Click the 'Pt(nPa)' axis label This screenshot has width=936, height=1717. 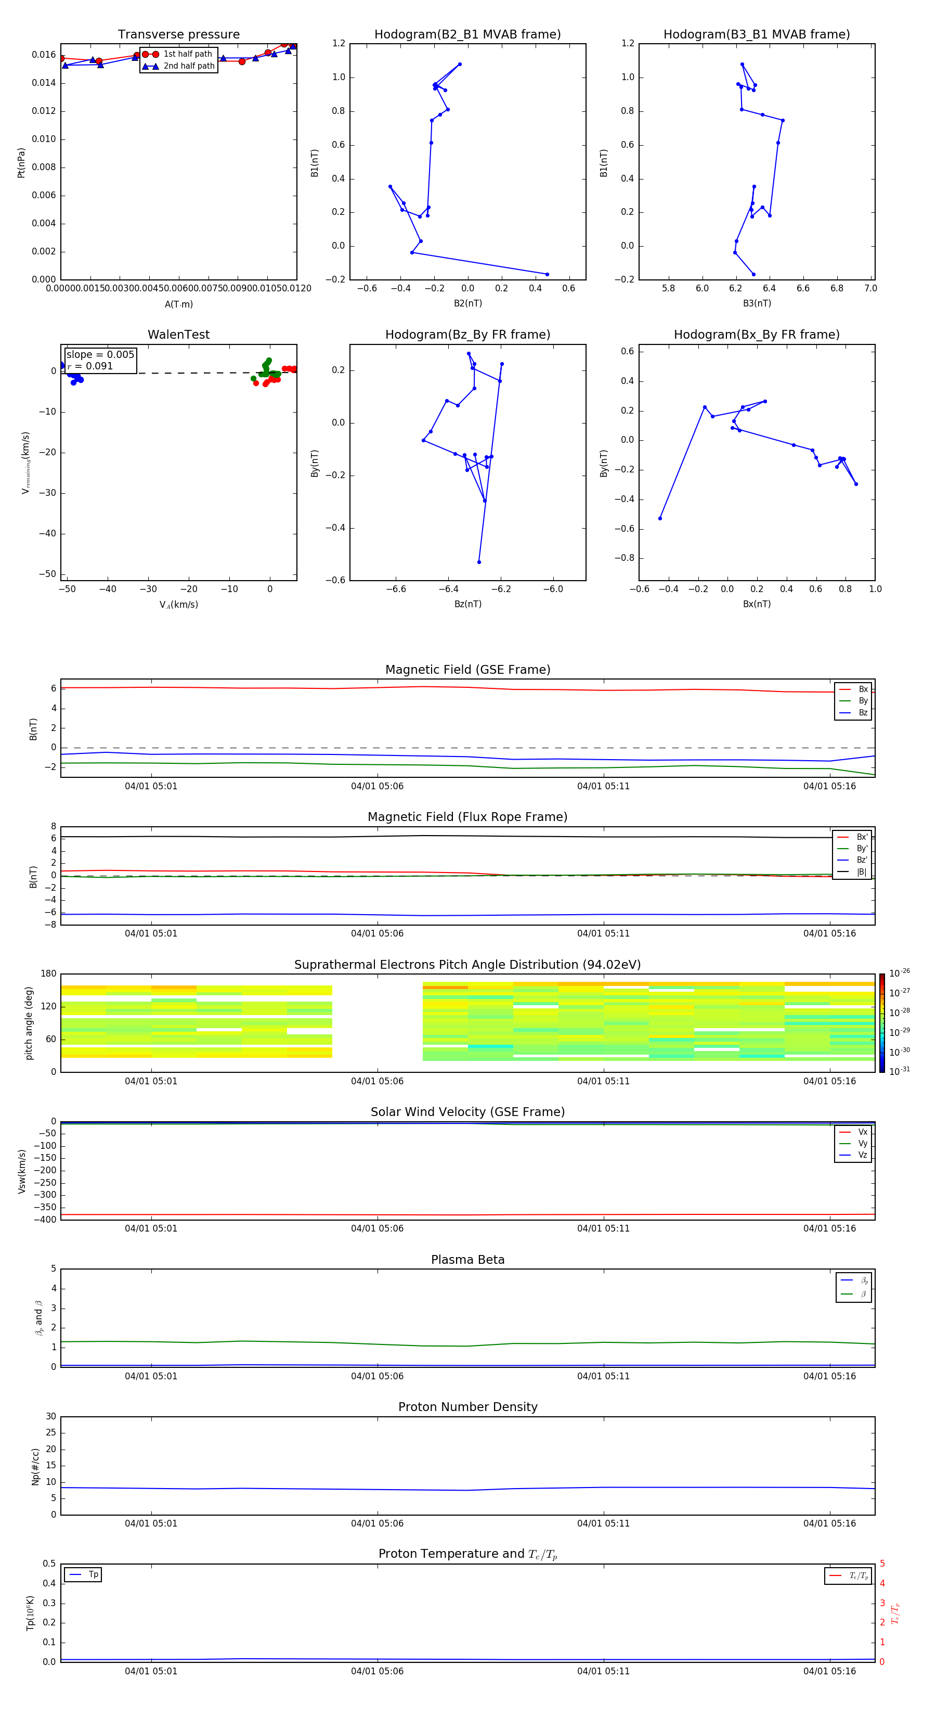coord(21,163)
